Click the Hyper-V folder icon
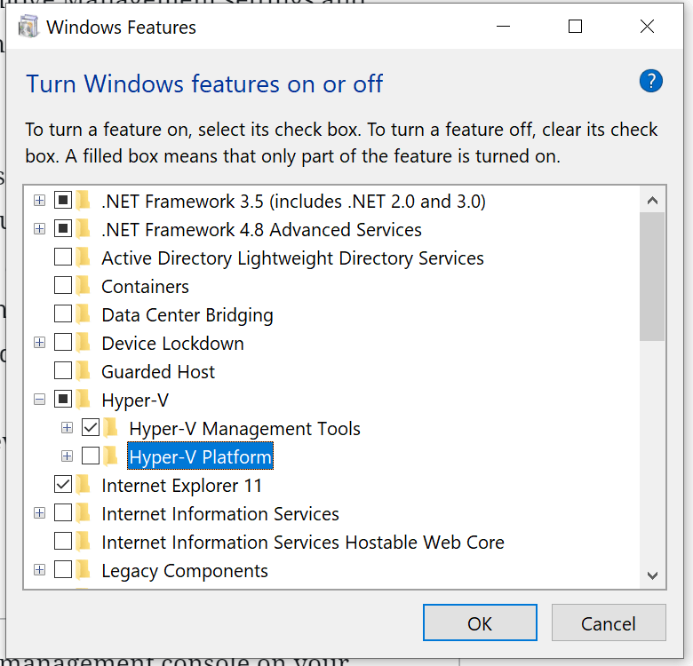The height and width of the screenshot is (666, 693). (83, 400)
